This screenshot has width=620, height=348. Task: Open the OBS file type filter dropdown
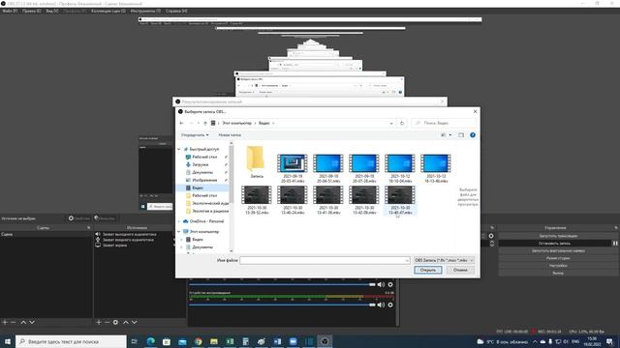444,260
